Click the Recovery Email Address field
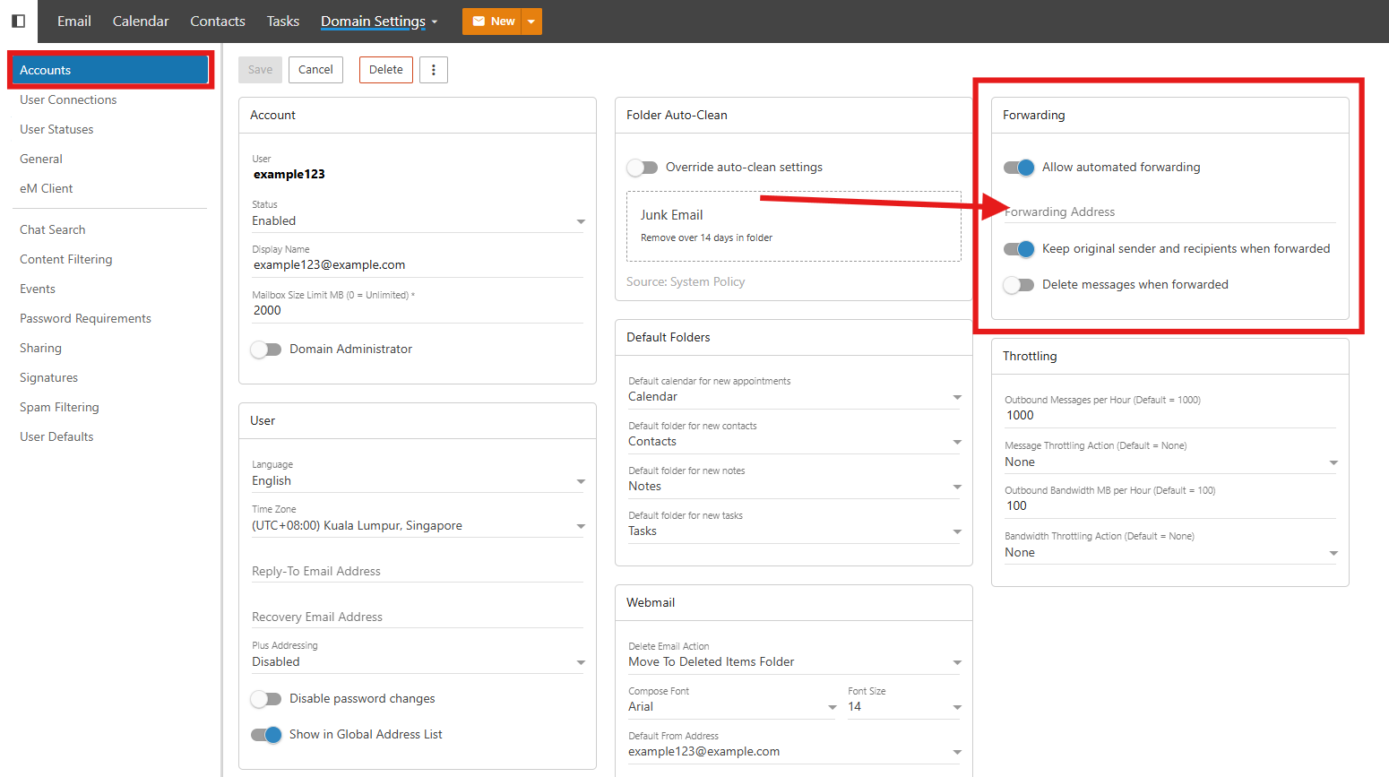Screen dimensions: 1389x777 (x=418, y=617)
